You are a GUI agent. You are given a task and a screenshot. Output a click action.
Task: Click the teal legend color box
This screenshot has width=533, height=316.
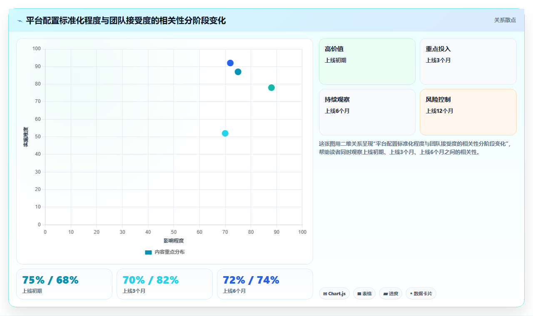point(148,252)
